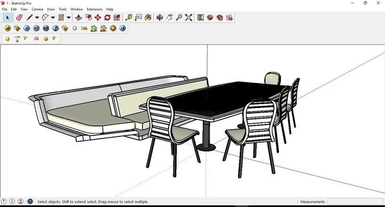Open the blue question mark help icon
The height and width of the screenshot is (207, 385).
[55, 28]
